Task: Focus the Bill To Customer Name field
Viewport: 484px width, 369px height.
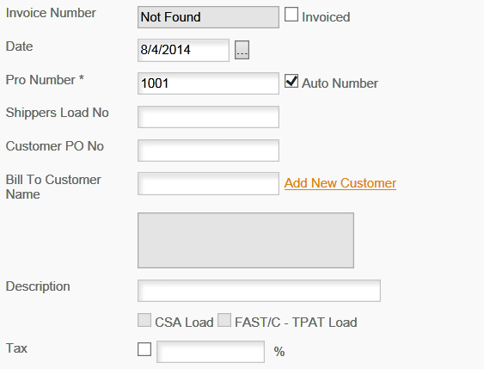Action: point(208,184)
